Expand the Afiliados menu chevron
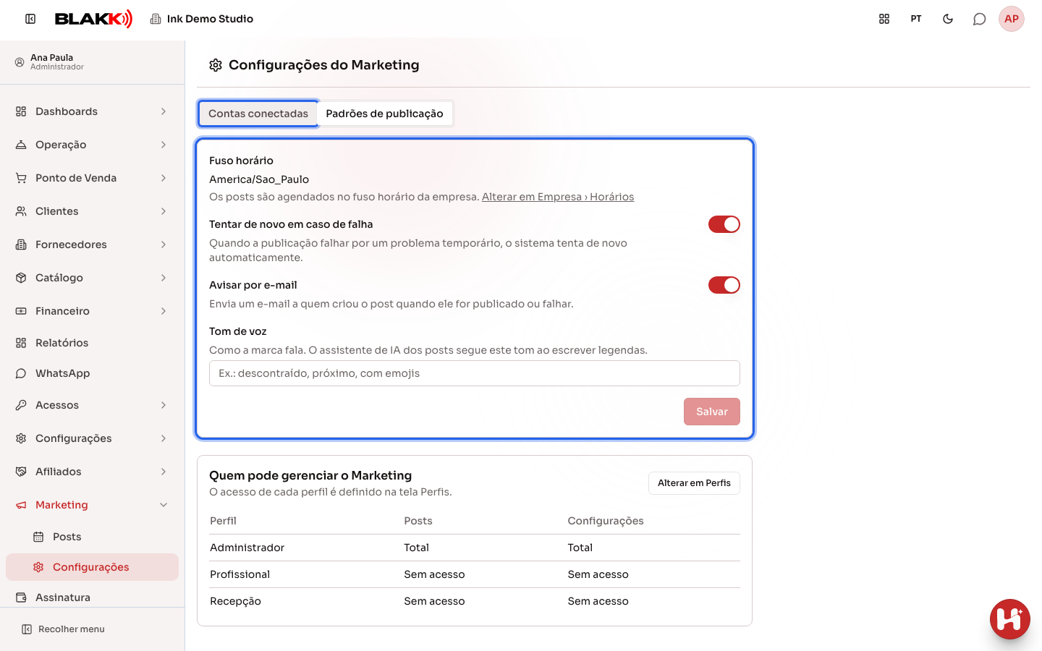This screenshot has height=651, width=1042. (164, 472)
